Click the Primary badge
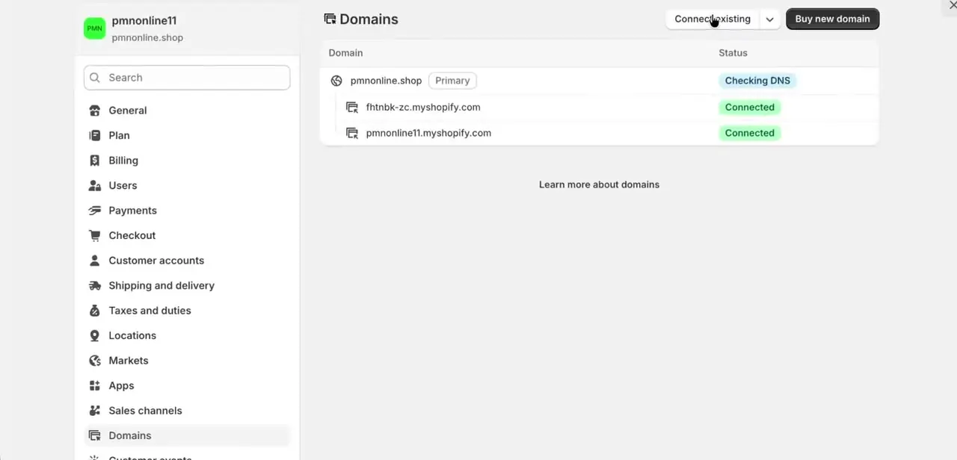The image size is (957, 460). [452, 81]
